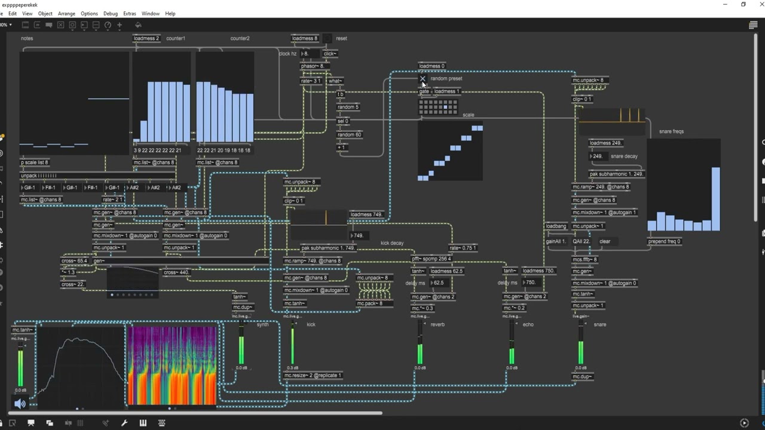This screenshot has width=765, height=430.
Task: Click the prepend freq 0 object
Action: [x=664, y=241]
